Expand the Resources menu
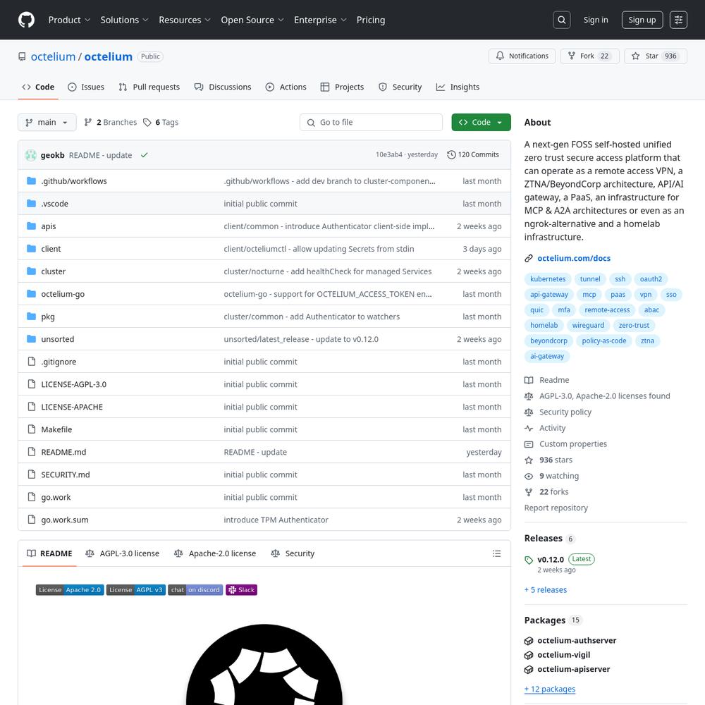Image resolution: width=705 pixels, height=705 pixels. point(184,20)
